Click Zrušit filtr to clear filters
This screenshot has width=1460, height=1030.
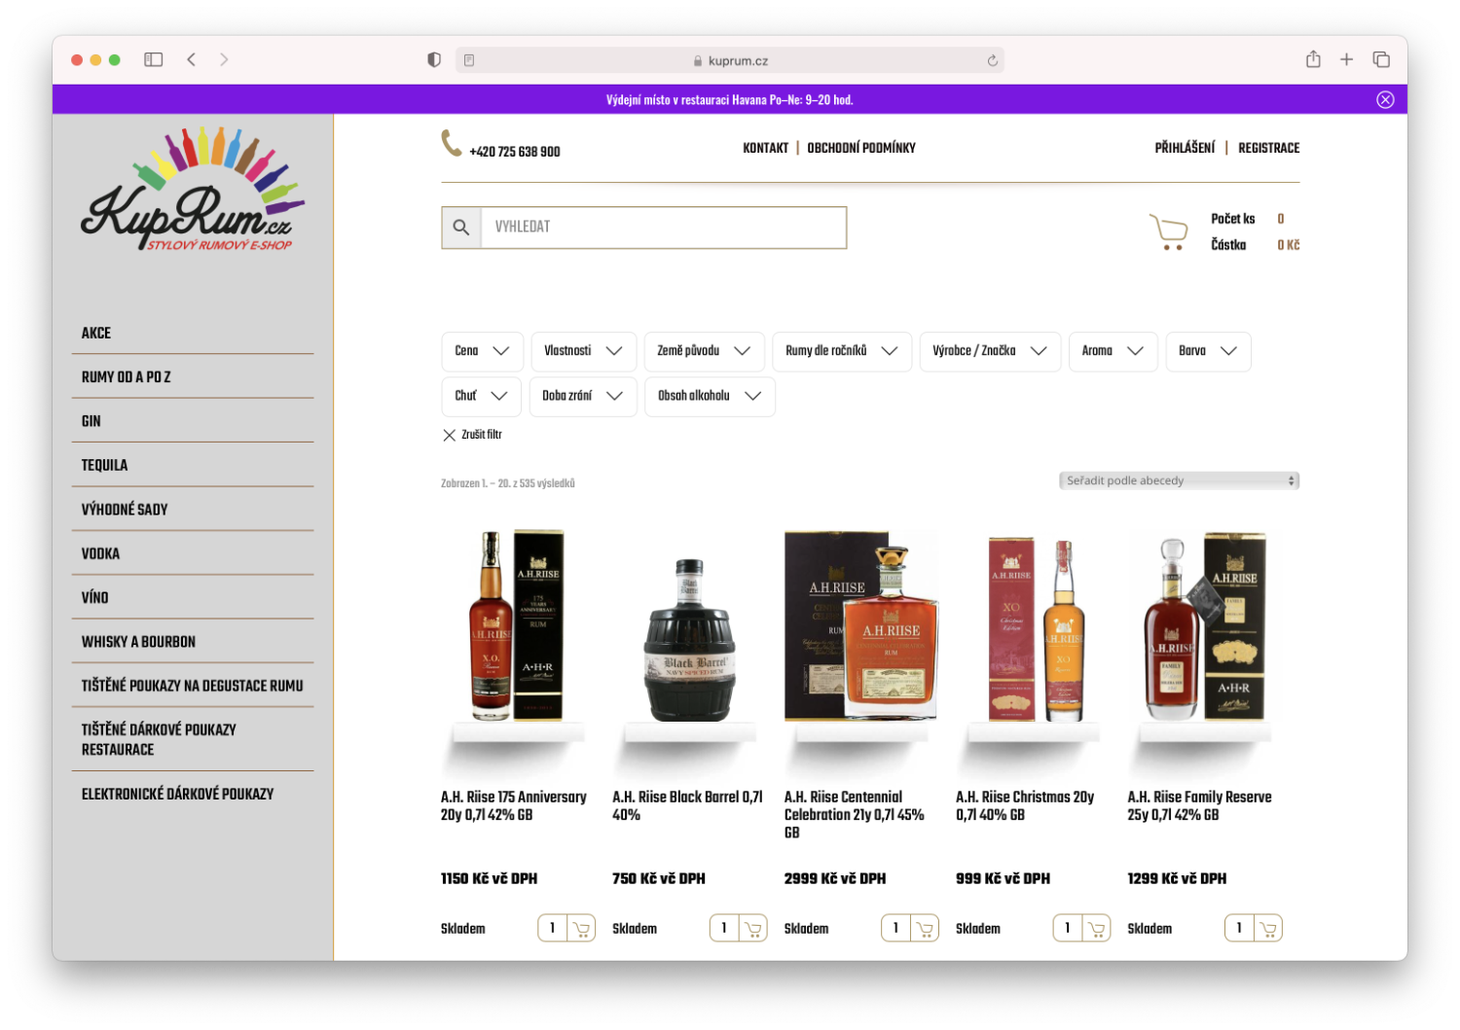[x=480, y=435]
